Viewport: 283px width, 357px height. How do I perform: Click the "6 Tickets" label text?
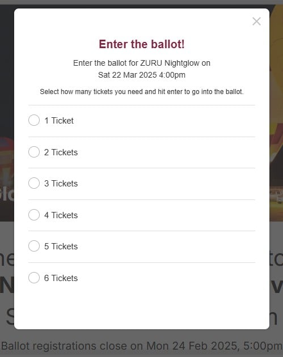[x=61, y=278]
